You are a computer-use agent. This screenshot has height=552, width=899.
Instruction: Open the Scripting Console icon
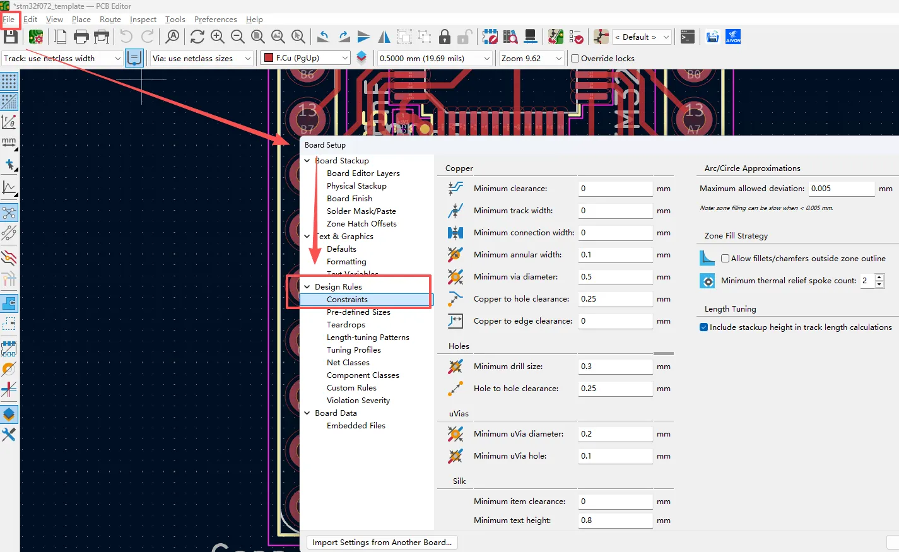(x=688, y=37)
